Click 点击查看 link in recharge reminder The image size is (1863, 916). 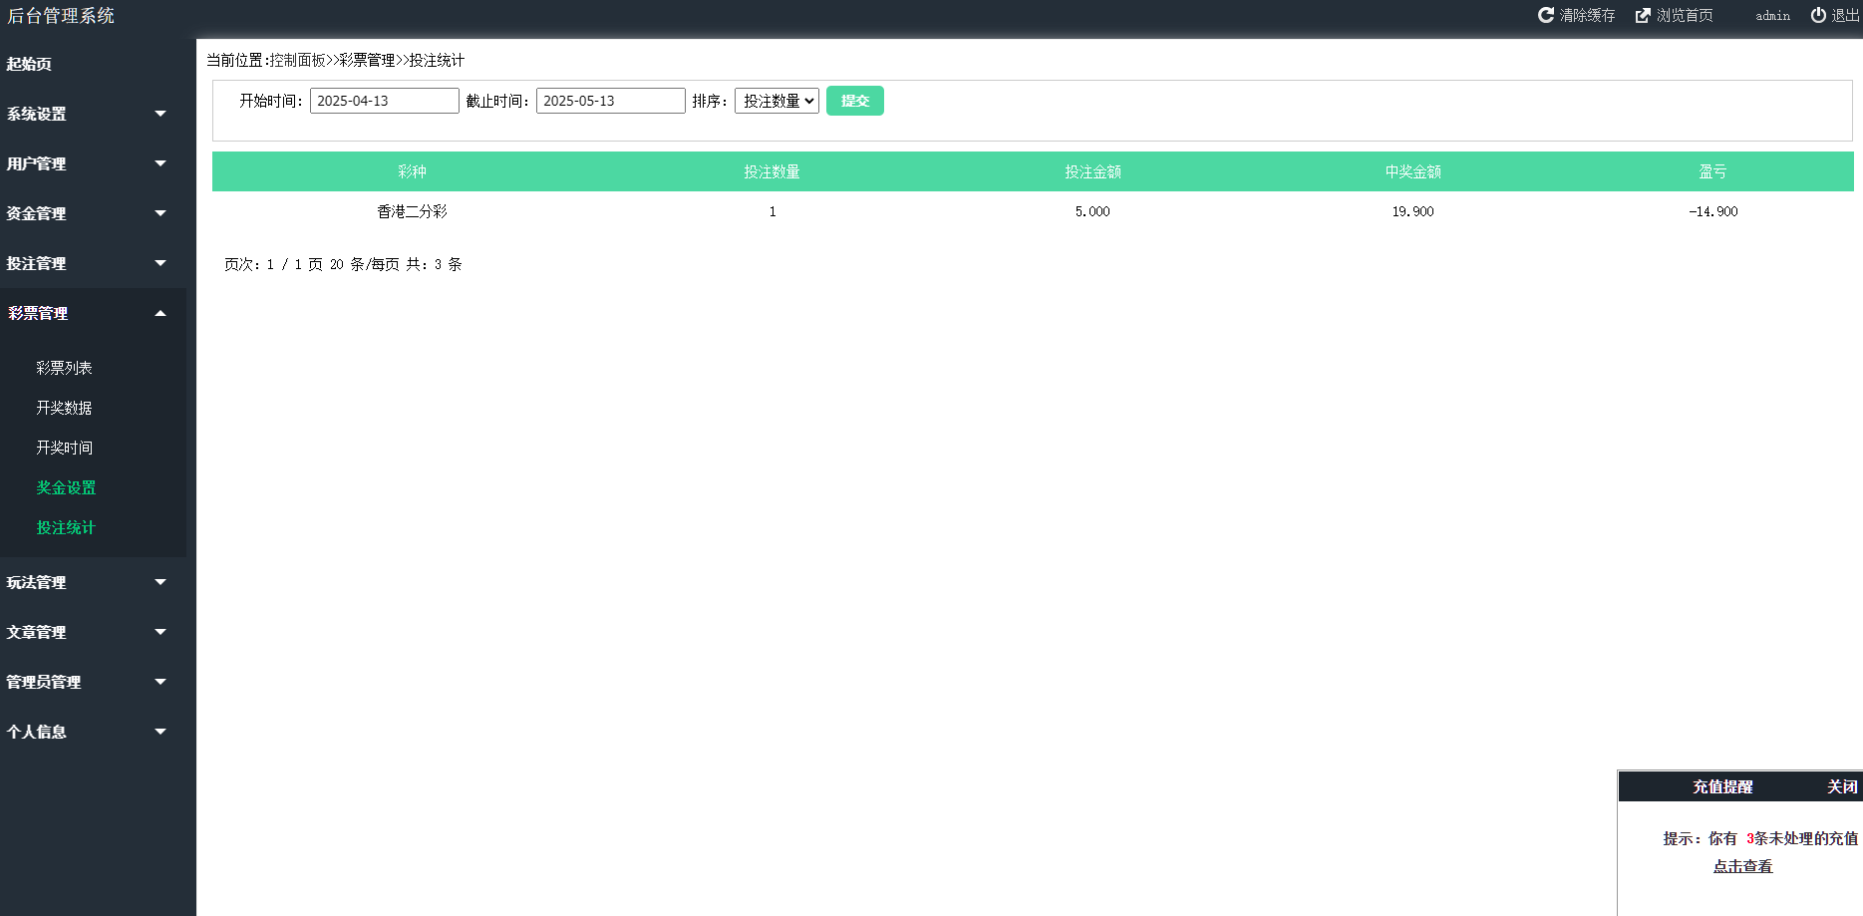(x=1742, y=866)
